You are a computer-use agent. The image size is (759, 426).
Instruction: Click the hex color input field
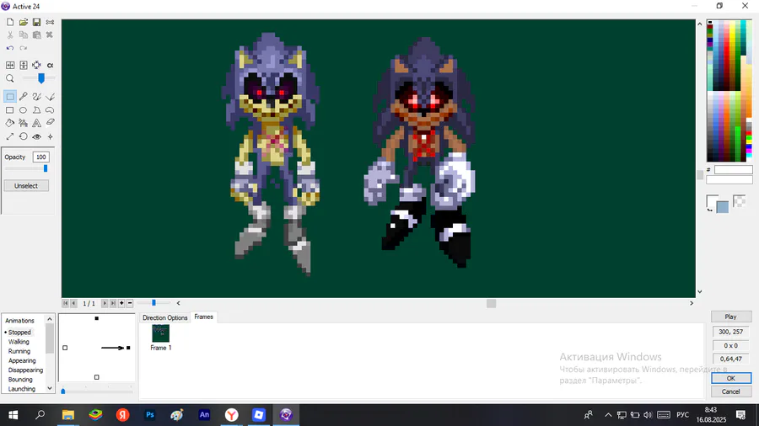pos(734,169)
